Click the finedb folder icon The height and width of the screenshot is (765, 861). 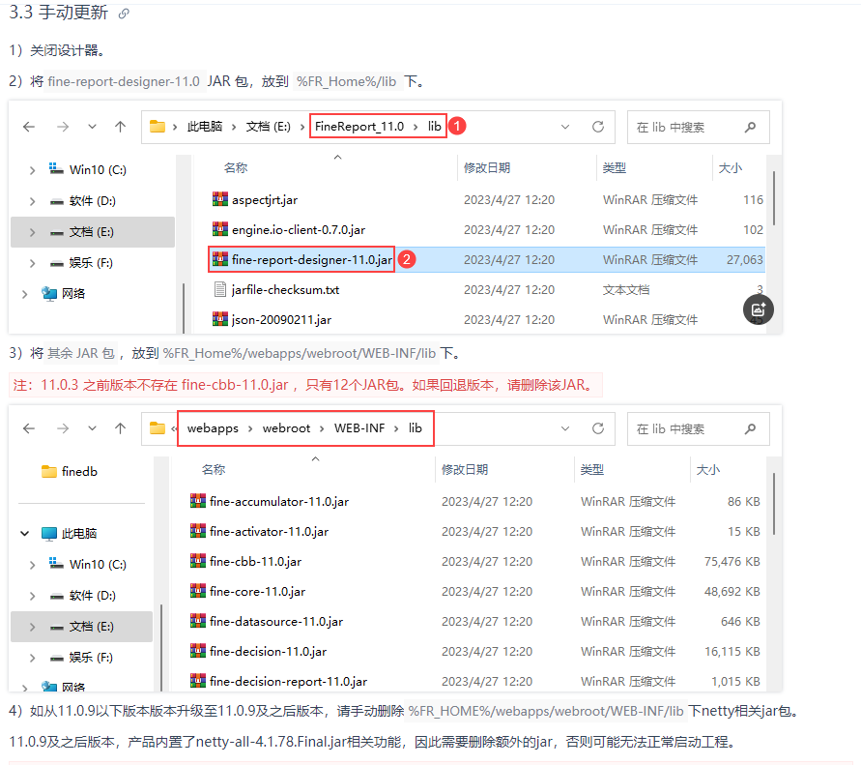pos(49,472)
